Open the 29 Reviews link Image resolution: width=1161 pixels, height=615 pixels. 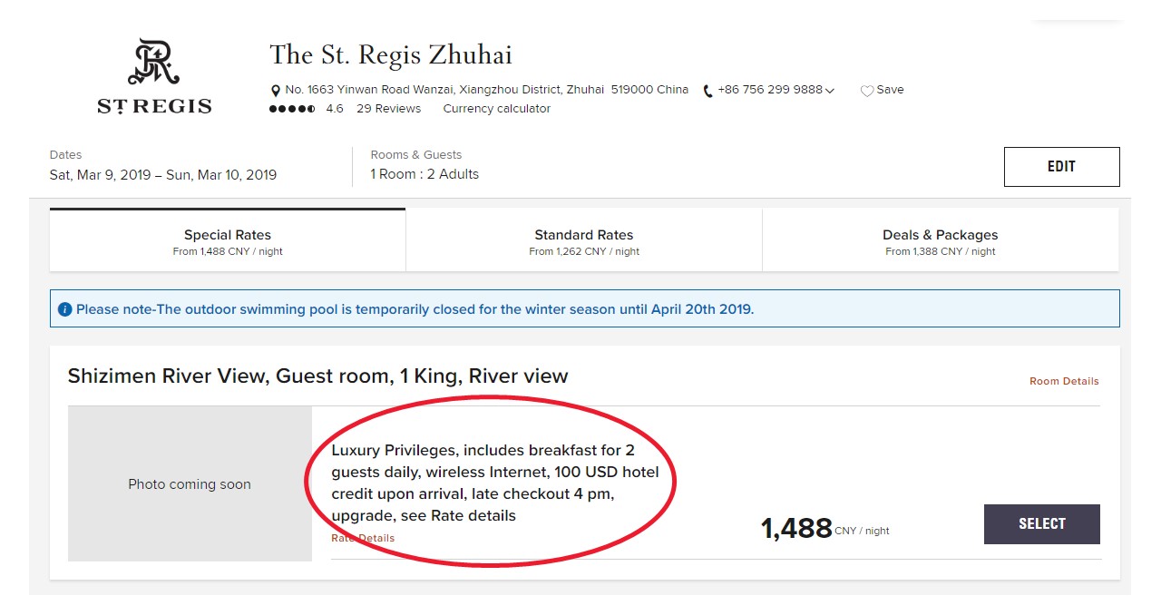(388, 109)
